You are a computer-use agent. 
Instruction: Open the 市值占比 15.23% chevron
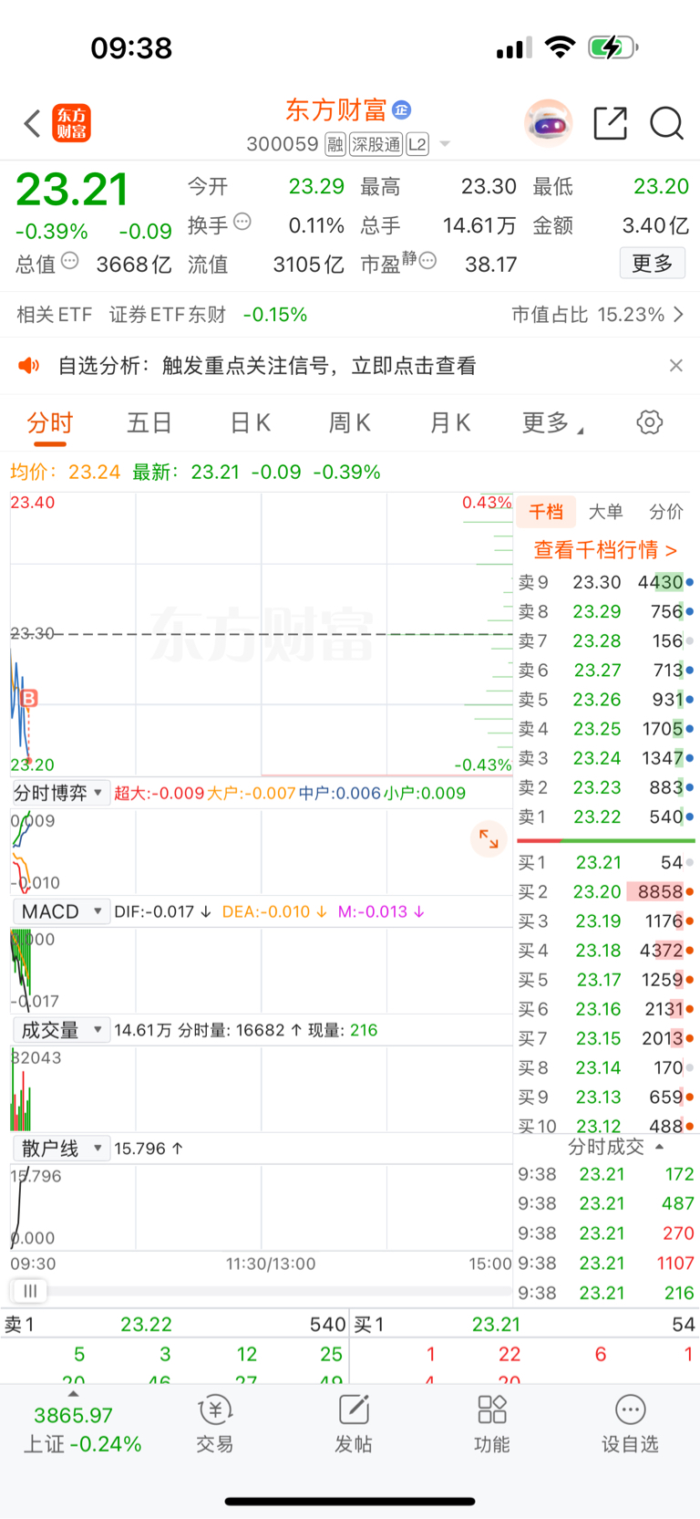click(x=678, y=315)
